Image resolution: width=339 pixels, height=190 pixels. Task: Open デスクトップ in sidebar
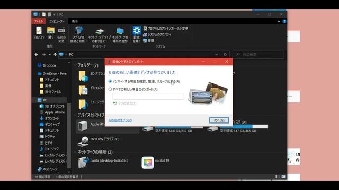49,125
